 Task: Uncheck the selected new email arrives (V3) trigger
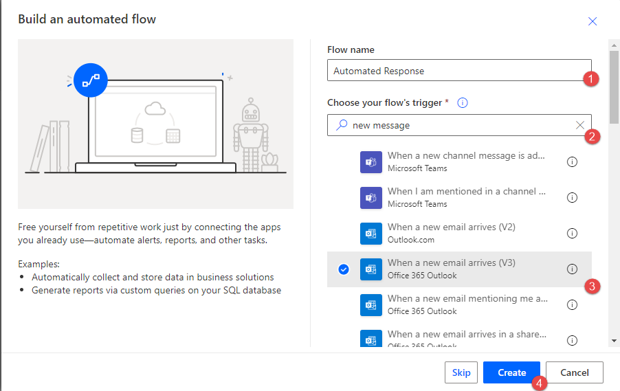coord(344,269)
